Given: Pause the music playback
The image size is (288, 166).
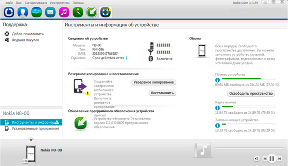Looking at the screenshot, I should [x=272, y=158].
